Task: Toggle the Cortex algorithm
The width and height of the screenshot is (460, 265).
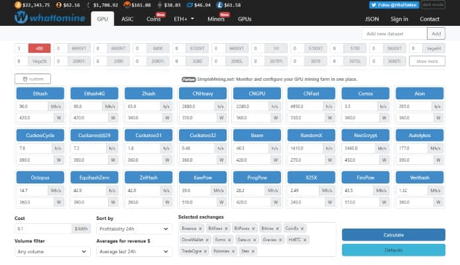Action: coord(365,93)
